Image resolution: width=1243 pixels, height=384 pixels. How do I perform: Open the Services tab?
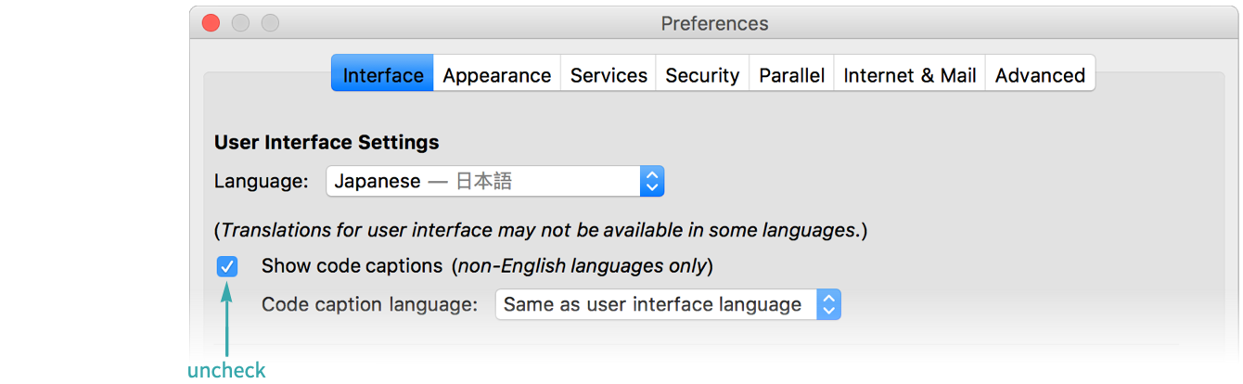pyautogui.click(x=609, y=75)
